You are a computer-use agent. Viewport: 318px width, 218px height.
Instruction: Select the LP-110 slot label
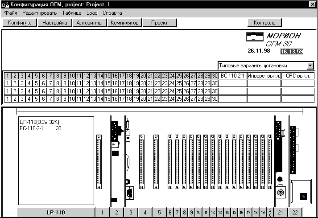click(56, 213)
